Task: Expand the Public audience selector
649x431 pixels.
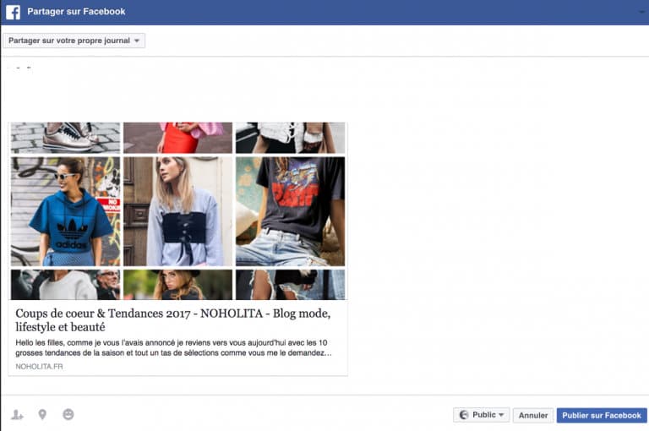Action: tap(482, 415)
